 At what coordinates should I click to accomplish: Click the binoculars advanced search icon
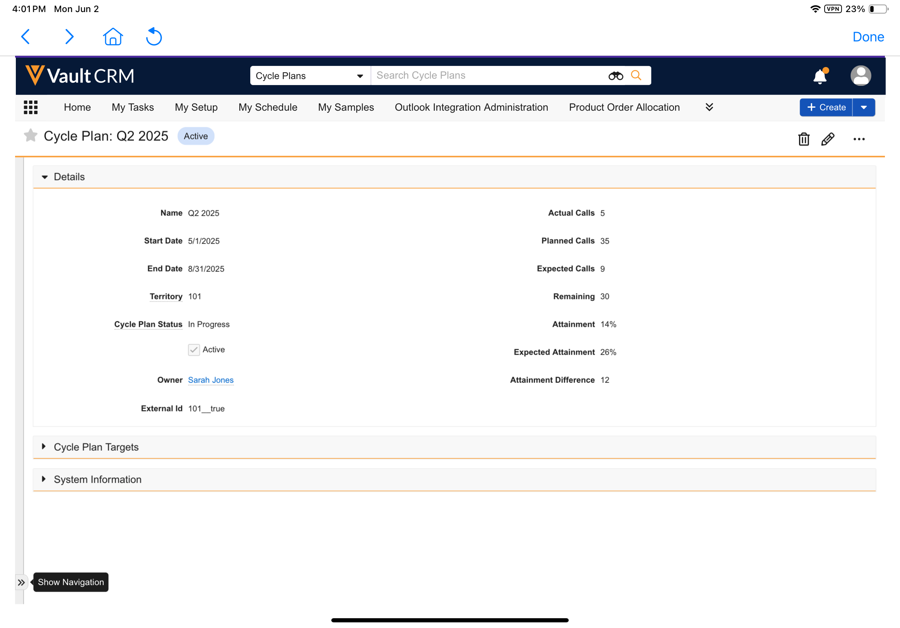click(x=615, y=76)
